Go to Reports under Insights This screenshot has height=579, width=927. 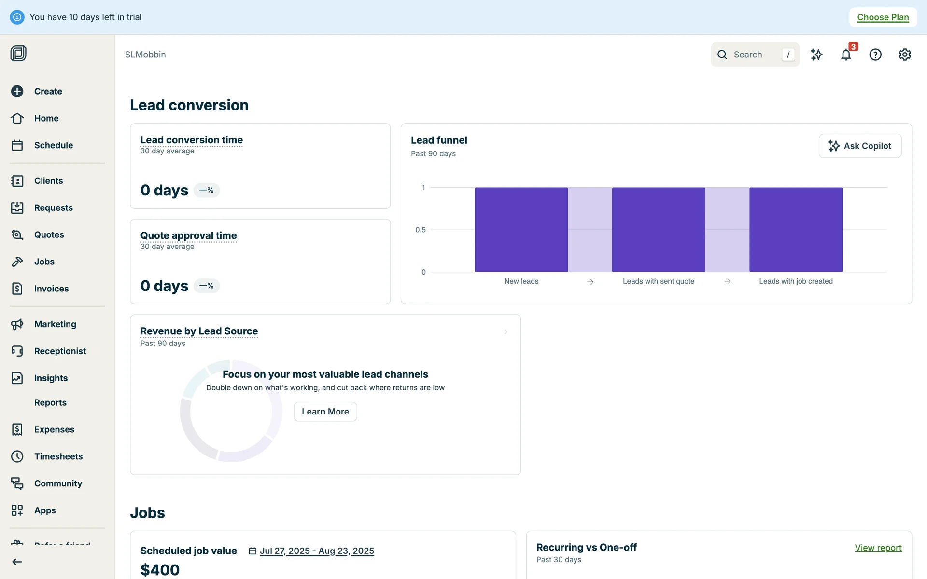50,402
